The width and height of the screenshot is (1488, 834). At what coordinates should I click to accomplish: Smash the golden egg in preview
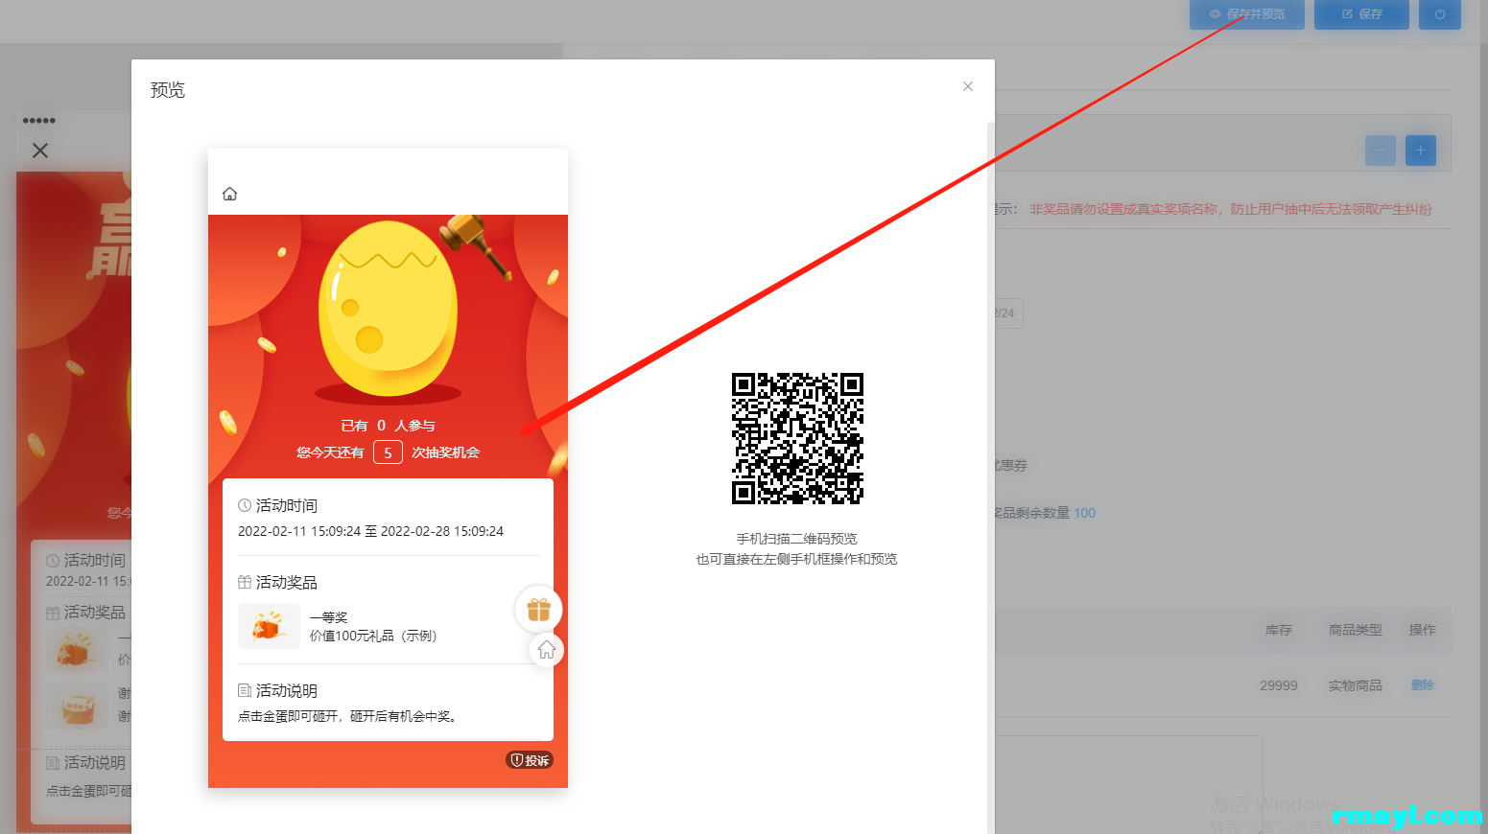(389, 309)
